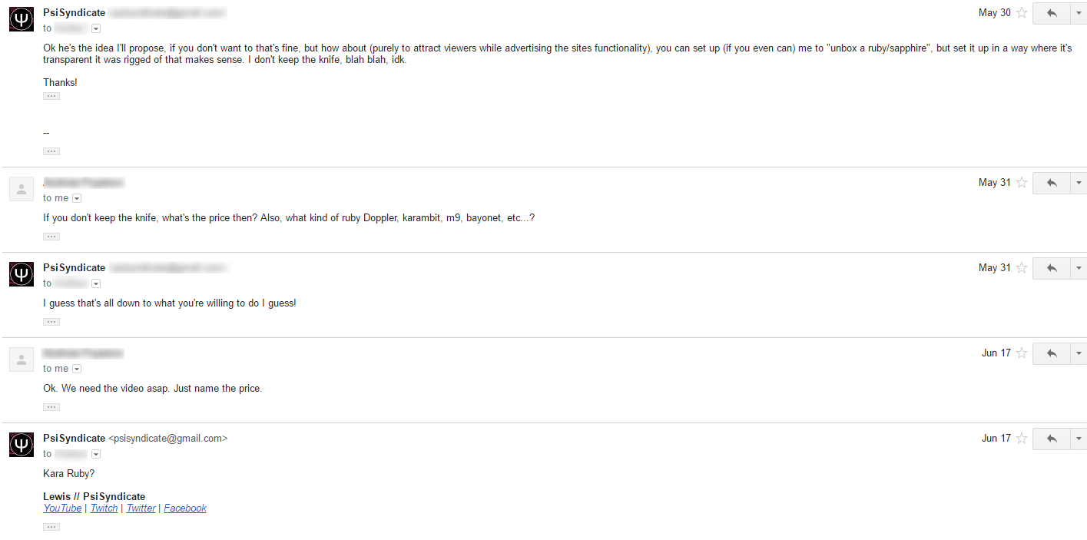The height and width of the screenshot is (540, 1087).
Task: Open the Facebook signature link
Action: point(185,509)
